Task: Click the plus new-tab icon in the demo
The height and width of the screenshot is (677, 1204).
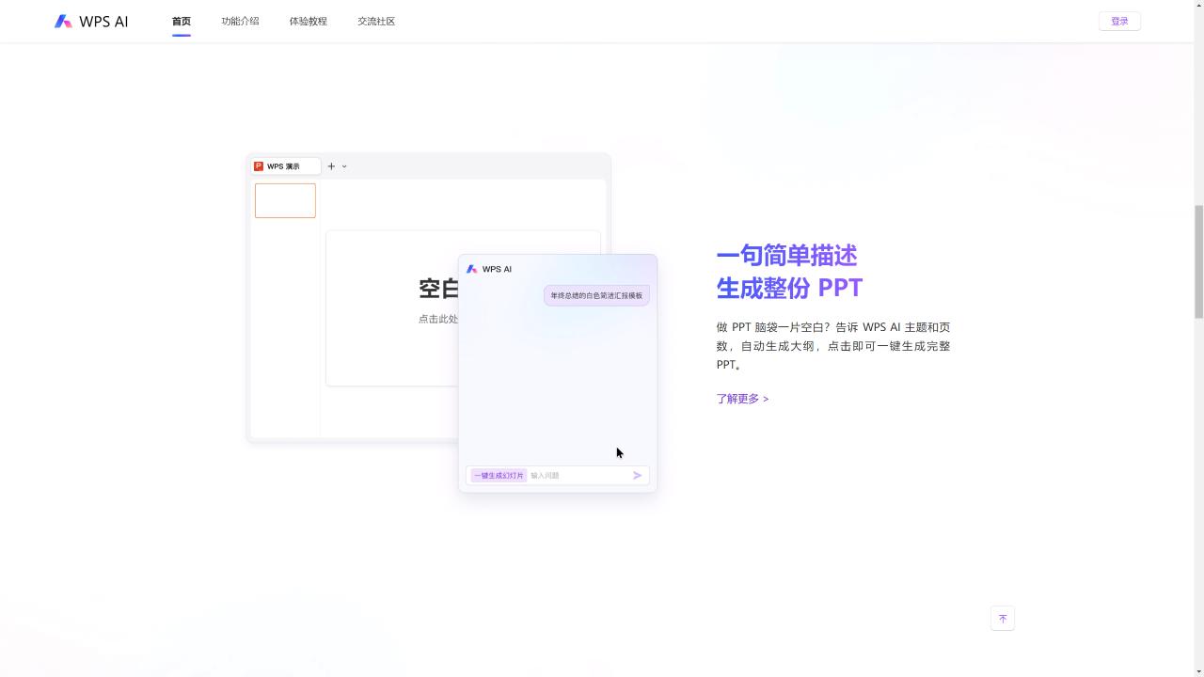Action: tap(331, 166)
